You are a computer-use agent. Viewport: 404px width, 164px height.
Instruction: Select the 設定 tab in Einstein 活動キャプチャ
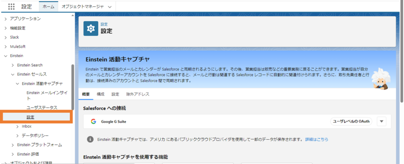click(x=116, y=94)
